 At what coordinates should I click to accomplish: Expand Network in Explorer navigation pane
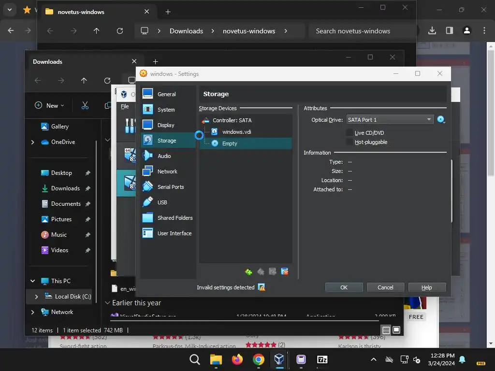(32, 312)
